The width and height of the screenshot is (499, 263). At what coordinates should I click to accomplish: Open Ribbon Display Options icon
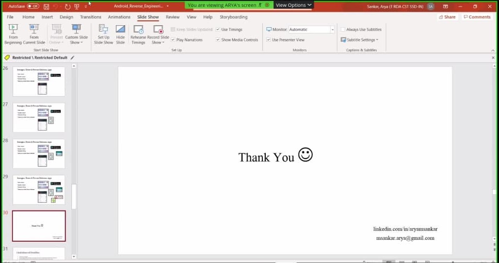446,6
